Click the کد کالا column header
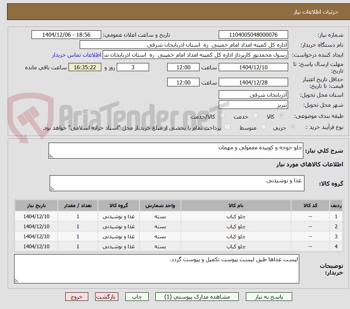The height and width of the screenshot is (309, 350). (x=310, y=206)
